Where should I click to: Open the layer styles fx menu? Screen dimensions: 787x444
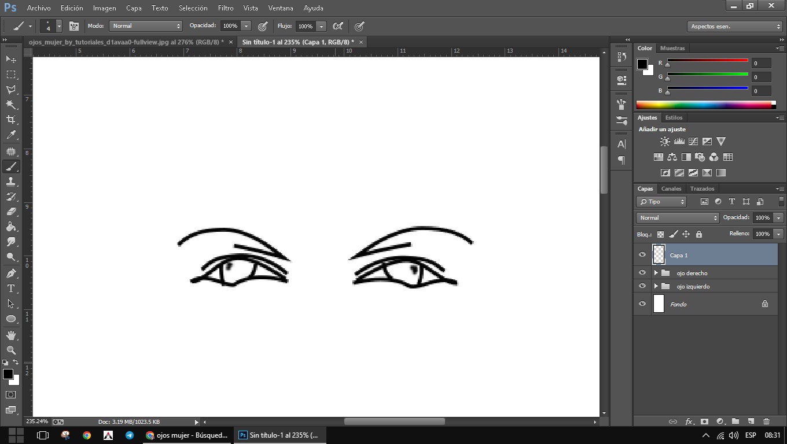click(x=689, y=421)
